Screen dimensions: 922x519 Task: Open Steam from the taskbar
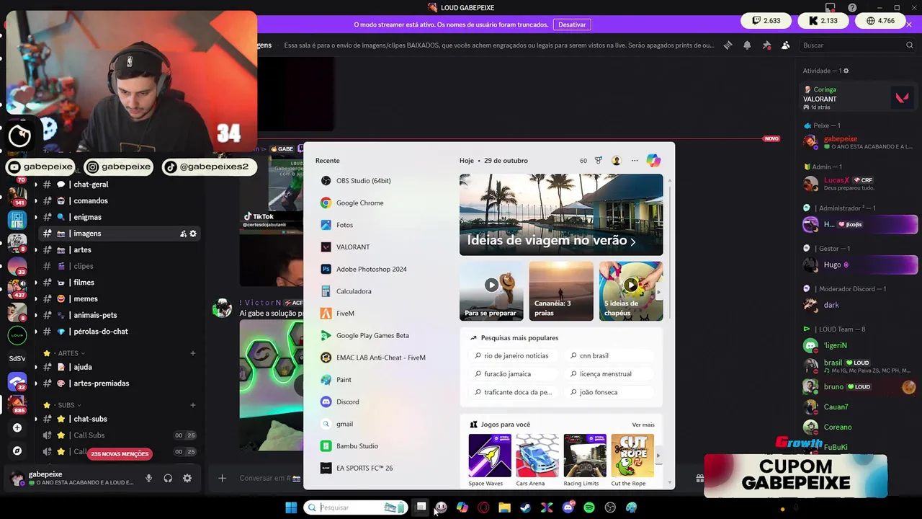click(526, 507)
